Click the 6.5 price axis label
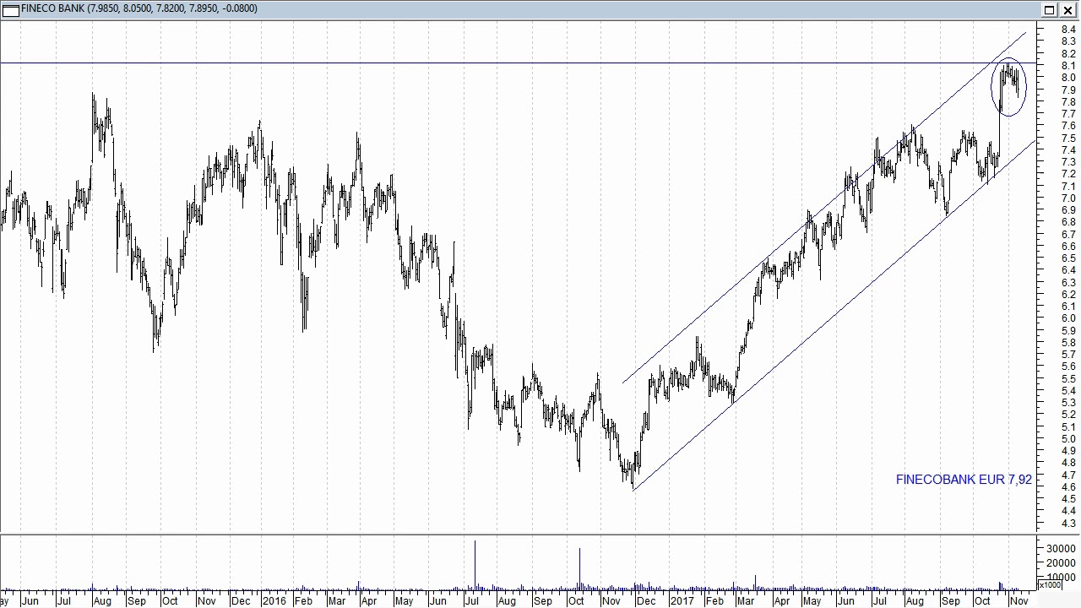Screen dimensions: 1081x608 tap(1068, 258)
